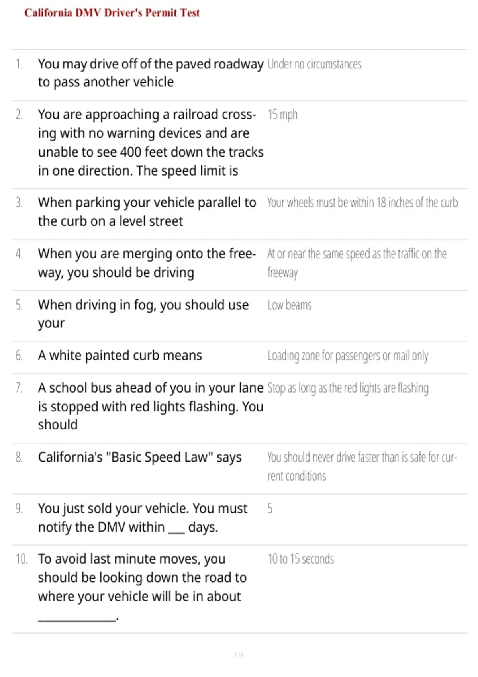The height and width of the screenshot is (677, 478).
Task: Click the answer '5' for days to notify DMV
Action: (x=270, y=509)
